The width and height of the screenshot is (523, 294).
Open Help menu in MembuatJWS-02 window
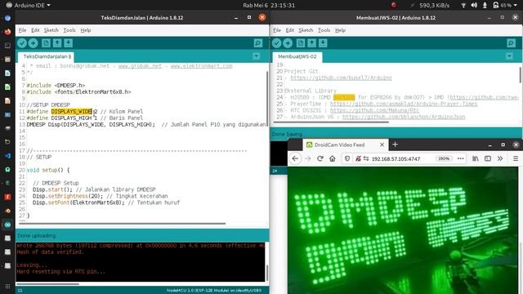(x=340, y=30)
